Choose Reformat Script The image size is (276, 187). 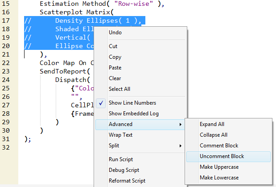[x=127, y=181]
